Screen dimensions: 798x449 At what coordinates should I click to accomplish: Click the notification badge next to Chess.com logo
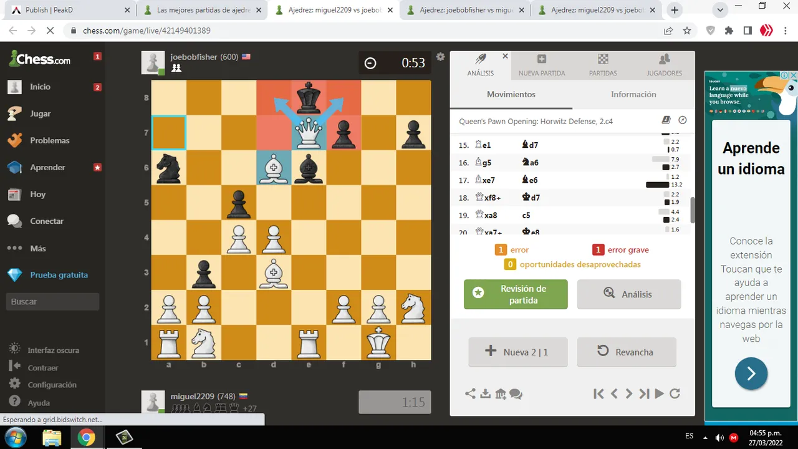[x=97, y=56]
